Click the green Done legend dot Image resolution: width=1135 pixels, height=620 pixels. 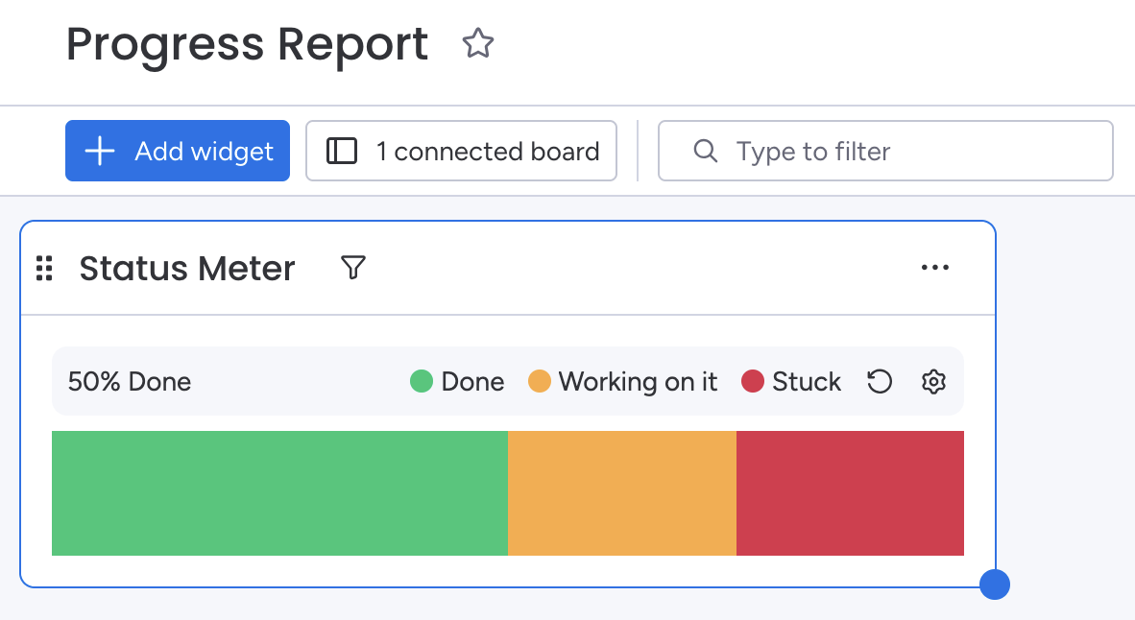421,381
